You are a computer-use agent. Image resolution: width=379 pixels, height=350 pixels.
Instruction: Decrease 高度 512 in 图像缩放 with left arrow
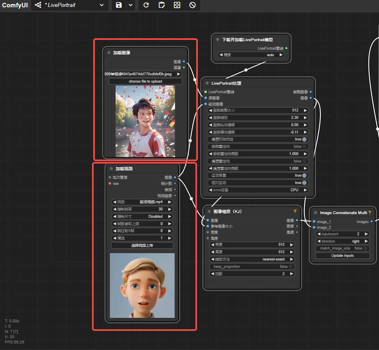click(212, 252)
